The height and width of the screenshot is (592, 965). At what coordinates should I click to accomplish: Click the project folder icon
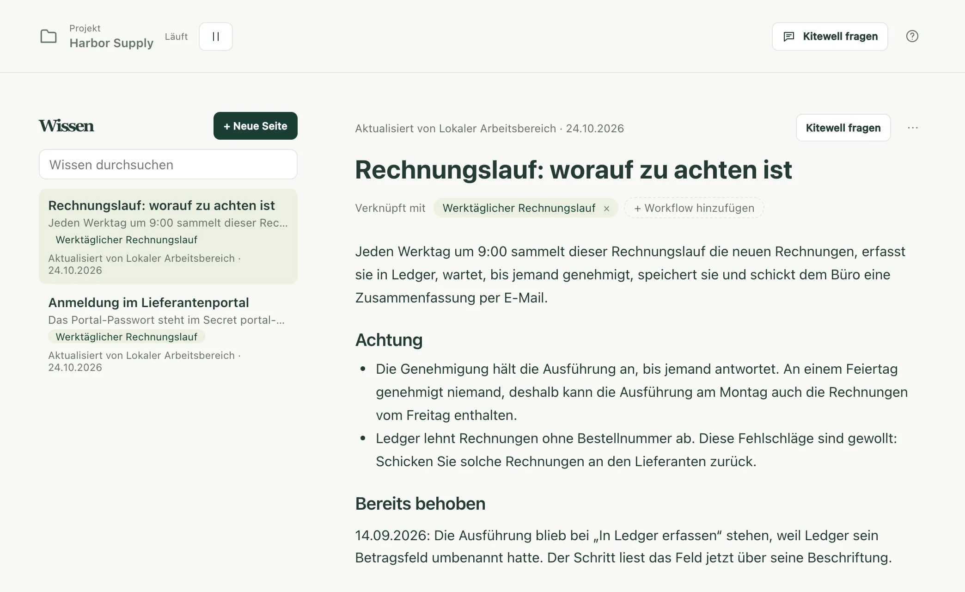click(x=49, y=36)
